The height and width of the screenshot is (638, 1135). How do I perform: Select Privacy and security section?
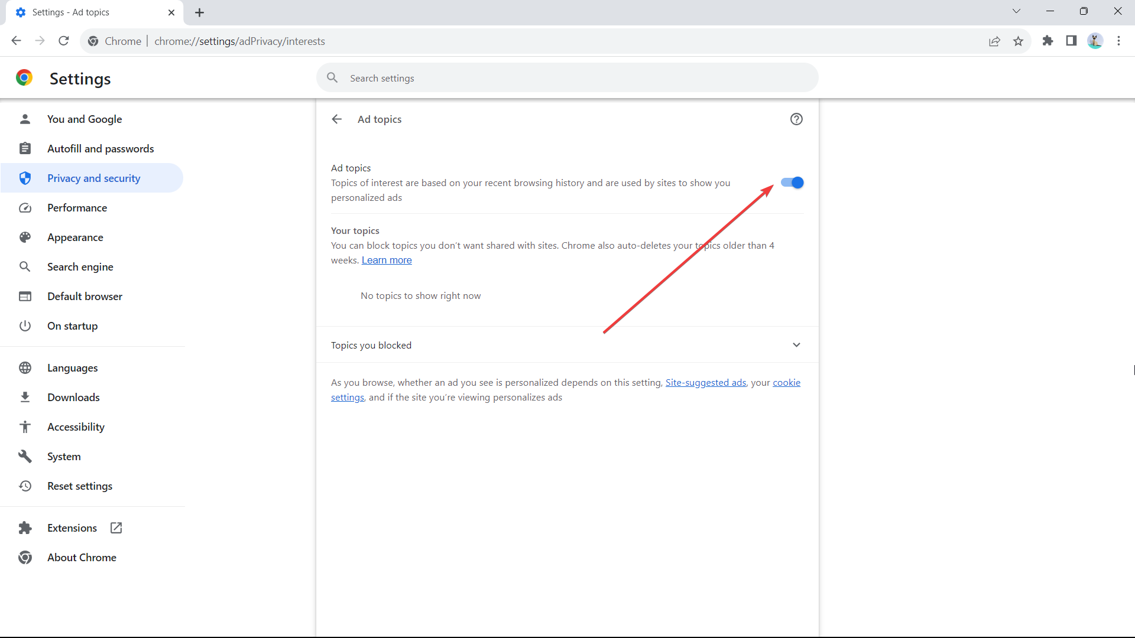92,178
